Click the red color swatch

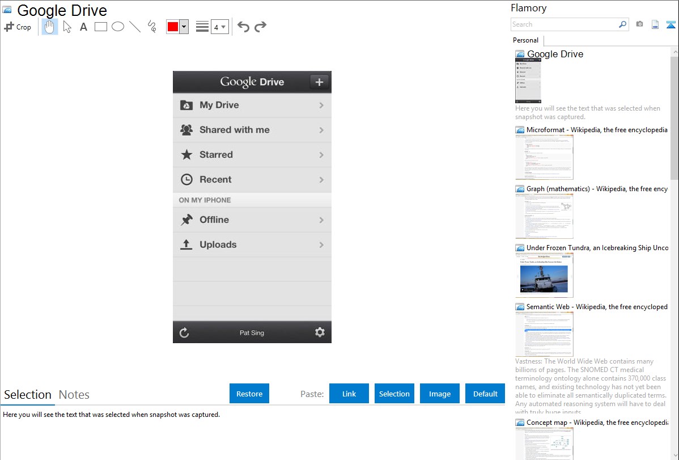(173, 27)
